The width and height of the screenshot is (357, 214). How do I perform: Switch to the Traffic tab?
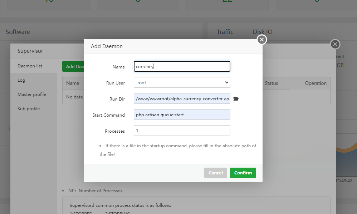pos(225,32)
